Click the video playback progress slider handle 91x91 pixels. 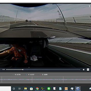click(x=23, y=70)
